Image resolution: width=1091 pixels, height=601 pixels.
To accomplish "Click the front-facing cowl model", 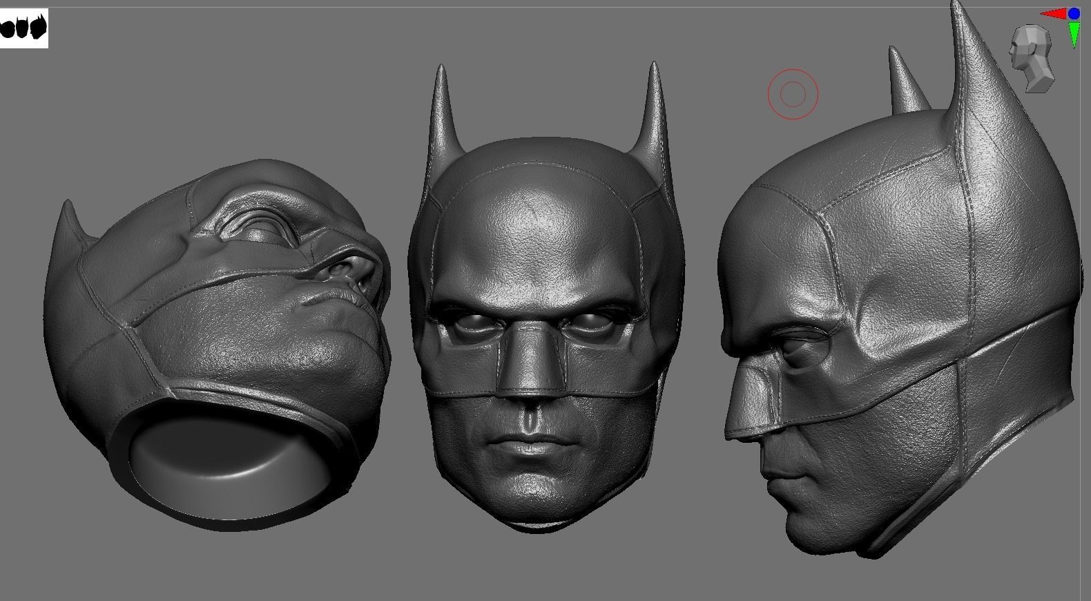I will pyautogui.click(x=545, y=297).
